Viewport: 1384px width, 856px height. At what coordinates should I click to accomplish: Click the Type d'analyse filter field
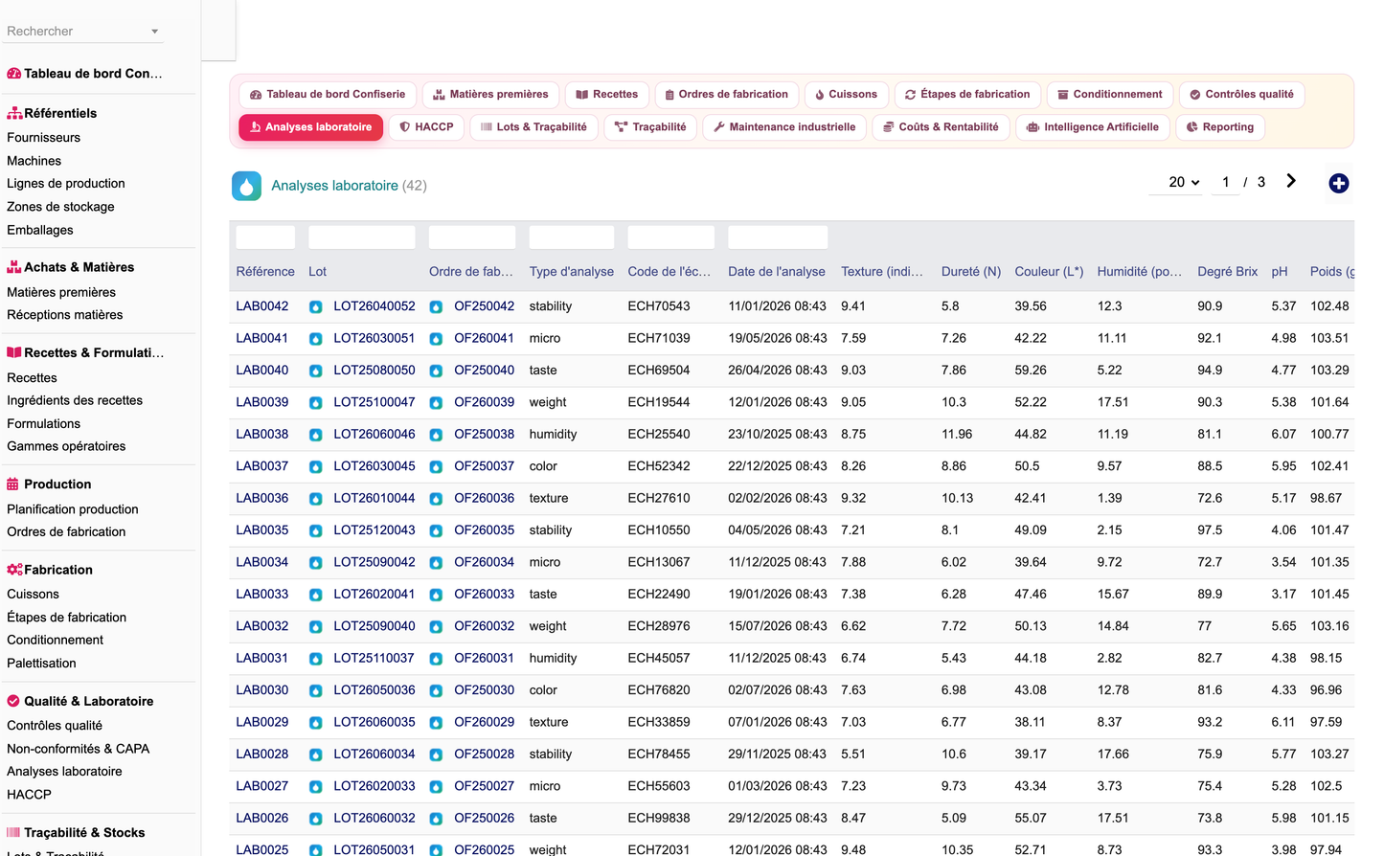pyautogui.click(x=572, y=237)
